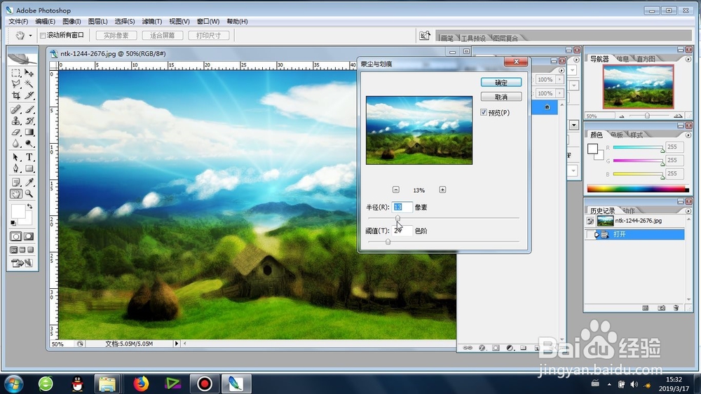Select the Dodge tool
701x394 pixels.
[x=29, y=144]
